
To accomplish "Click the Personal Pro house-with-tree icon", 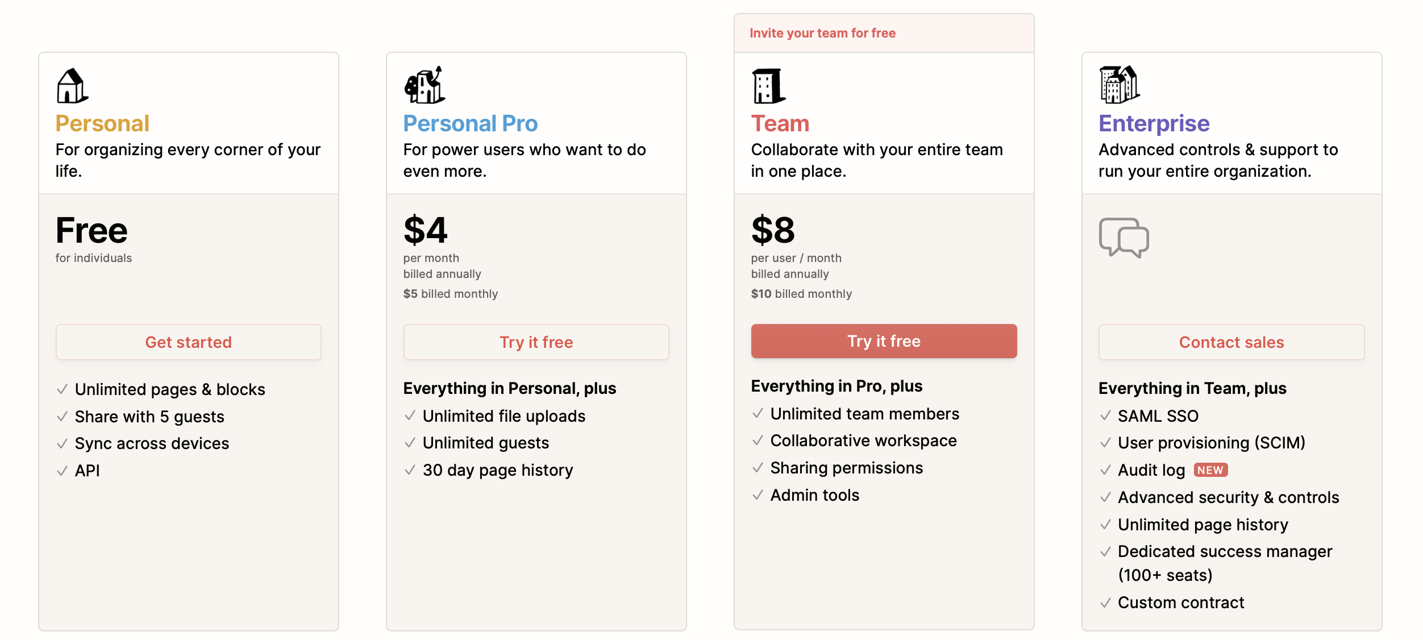I will point(425,85).
